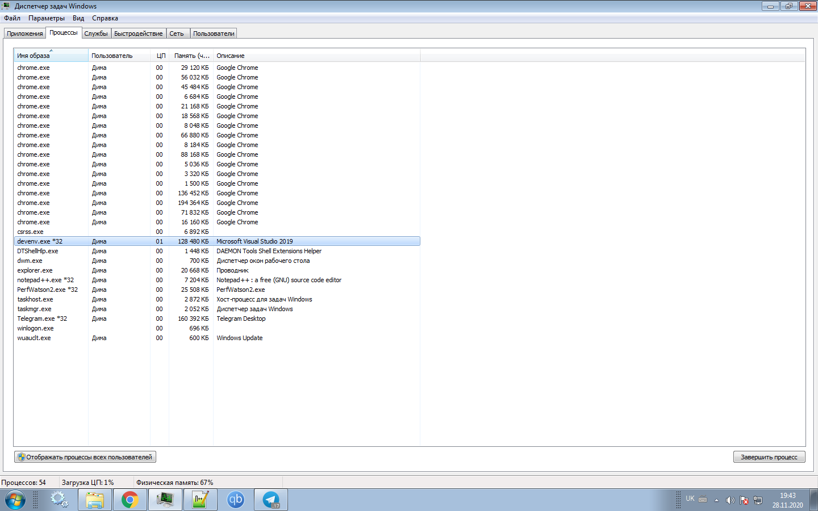Open the Action Center flag icon
This screenshot has width=818, height=511.
744,500
